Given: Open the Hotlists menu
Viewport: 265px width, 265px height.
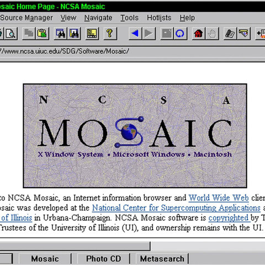Looking at the screenshot, I should pyautogui.click(x=159, y=18).
